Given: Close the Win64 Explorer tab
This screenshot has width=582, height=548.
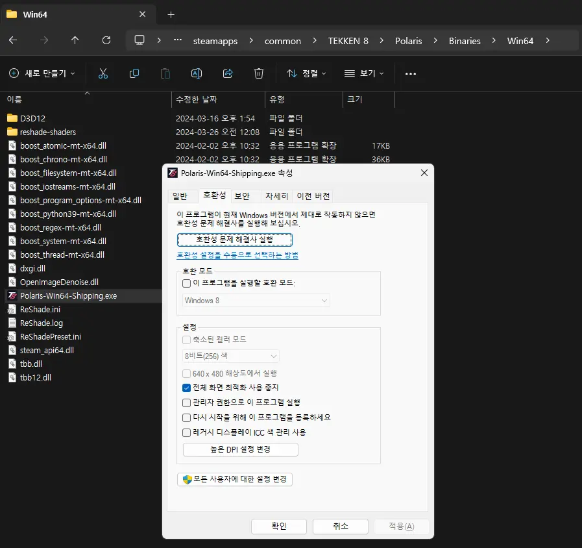Looking at the screenshot, I should tap(142, 14).
